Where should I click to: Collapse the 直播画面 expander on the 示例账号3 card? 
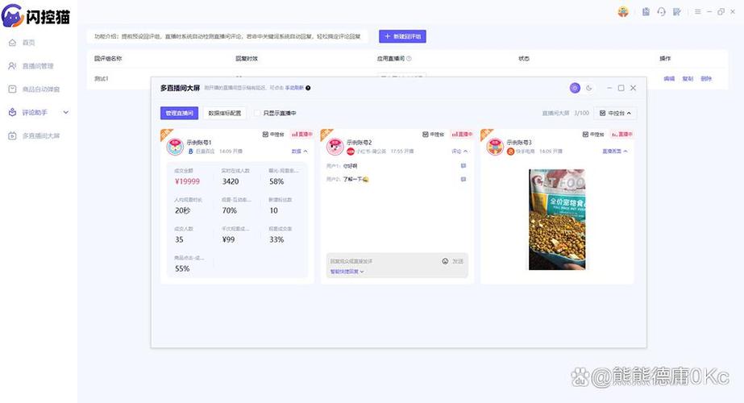[x=615, y=152]
